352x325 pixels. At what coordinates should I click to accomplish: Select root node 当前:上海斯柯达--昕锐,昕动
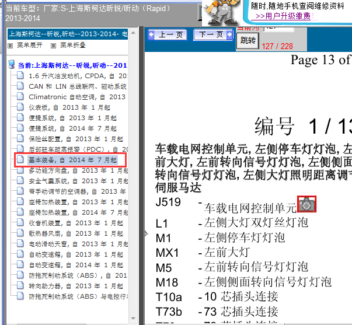point(72,65)
